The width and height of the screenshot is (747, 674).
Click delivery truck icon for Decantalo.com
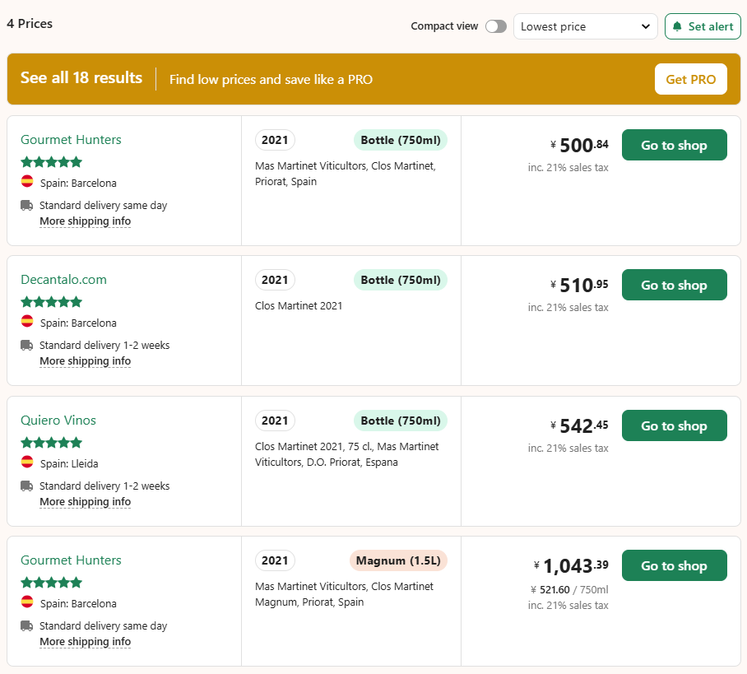click(26, 345)
